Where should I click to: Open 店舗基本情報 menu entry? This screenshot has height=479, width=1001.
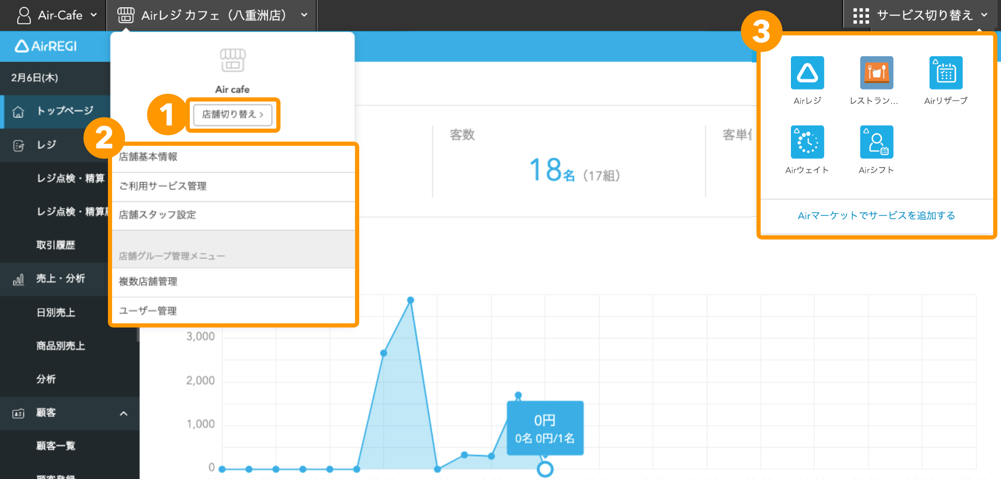click(234, 157)
